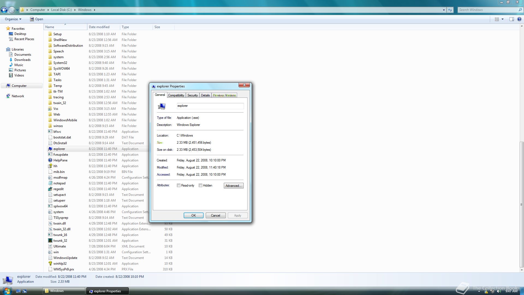
Task: Click the winhlp32 file icon
Action: (50, 264)
